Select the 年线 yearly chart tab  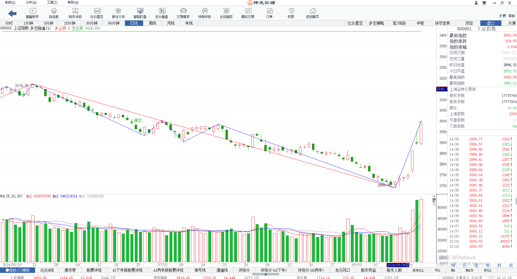[189, 23]
